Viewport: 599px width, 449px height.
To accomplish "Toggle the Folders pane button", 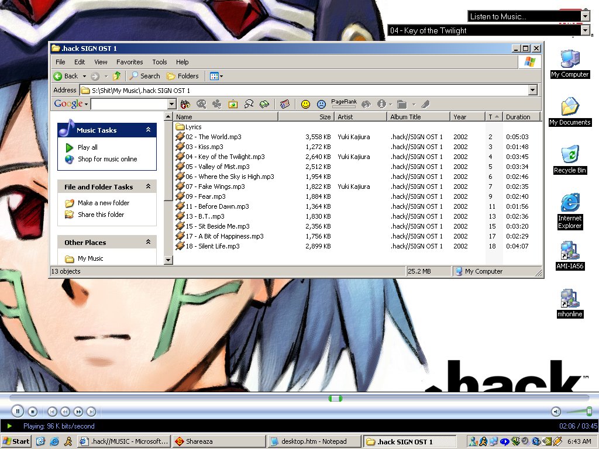I will (183, 76).
